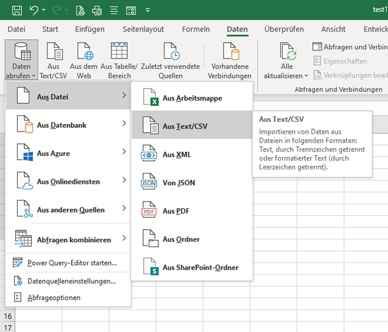The image size is (388, 332).
Task: Click the folder icon by Aus Ordner
Action: [x=150, y=238]
